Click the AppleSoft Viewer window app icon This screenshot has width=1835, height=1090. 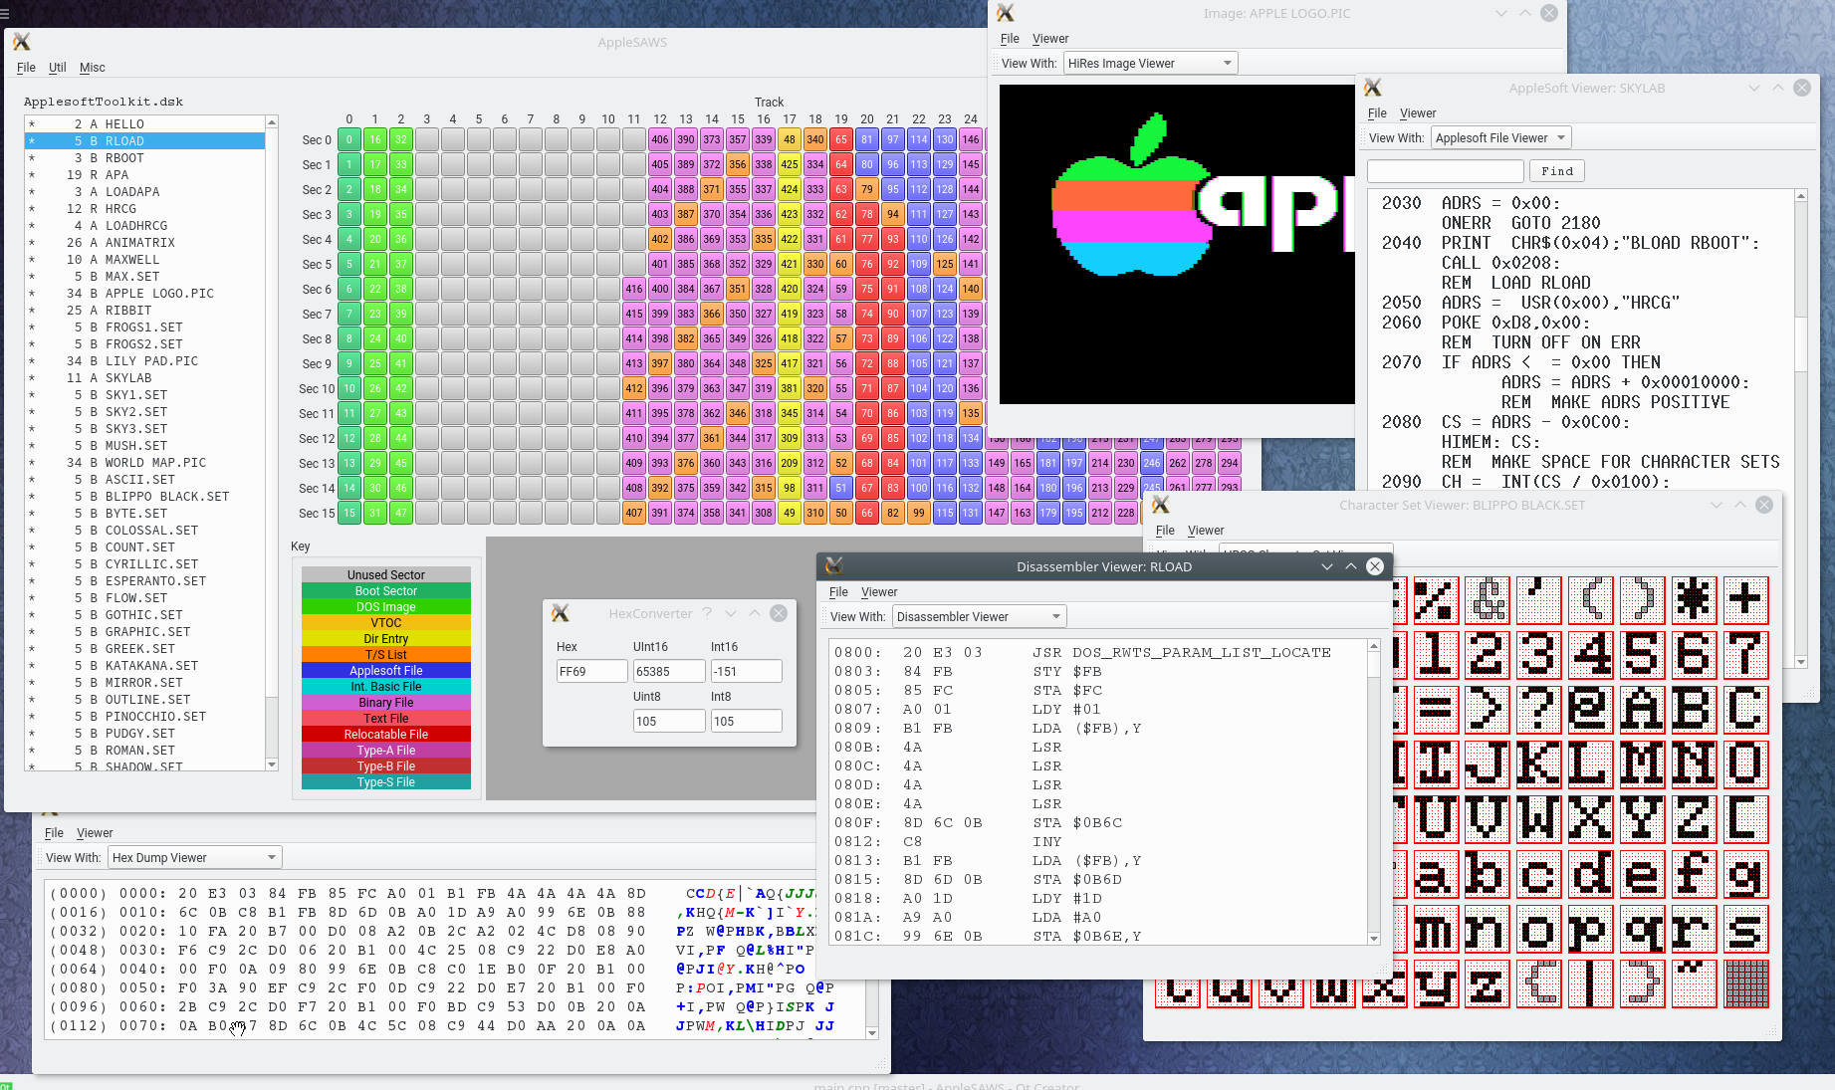pyautogui.click(x=1373, y=88)
